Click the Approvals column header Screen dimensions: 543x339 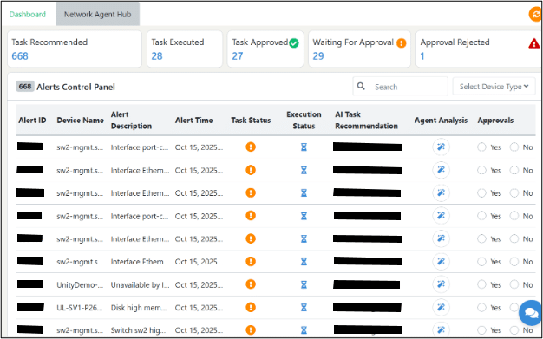[x=495, y=121]
